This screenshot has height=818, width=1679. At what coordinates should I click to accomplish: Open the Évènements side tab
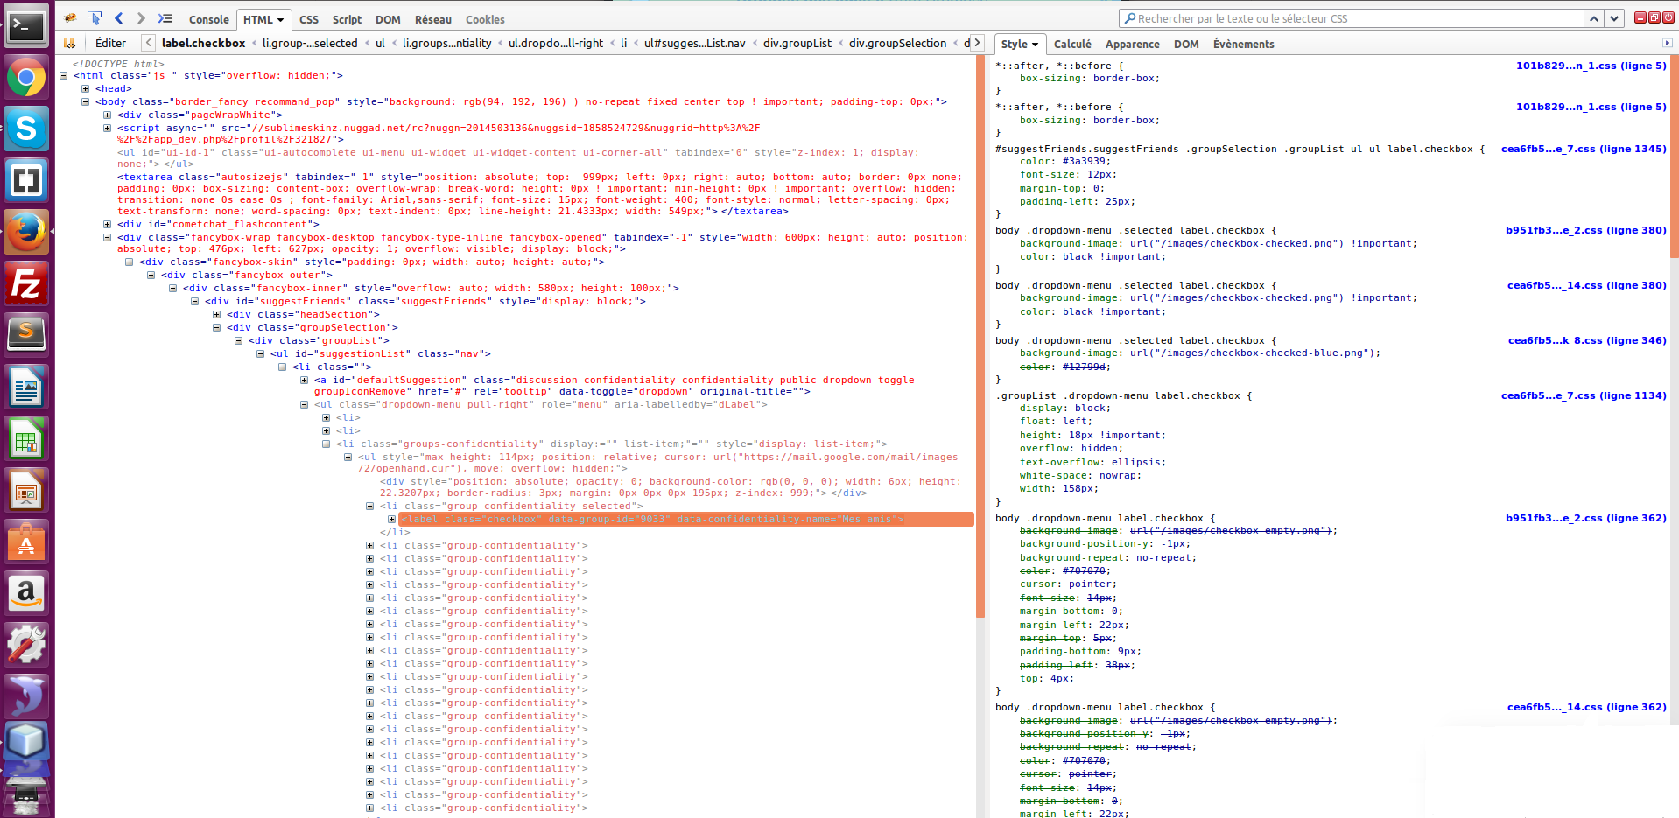tap(1244, 44)
